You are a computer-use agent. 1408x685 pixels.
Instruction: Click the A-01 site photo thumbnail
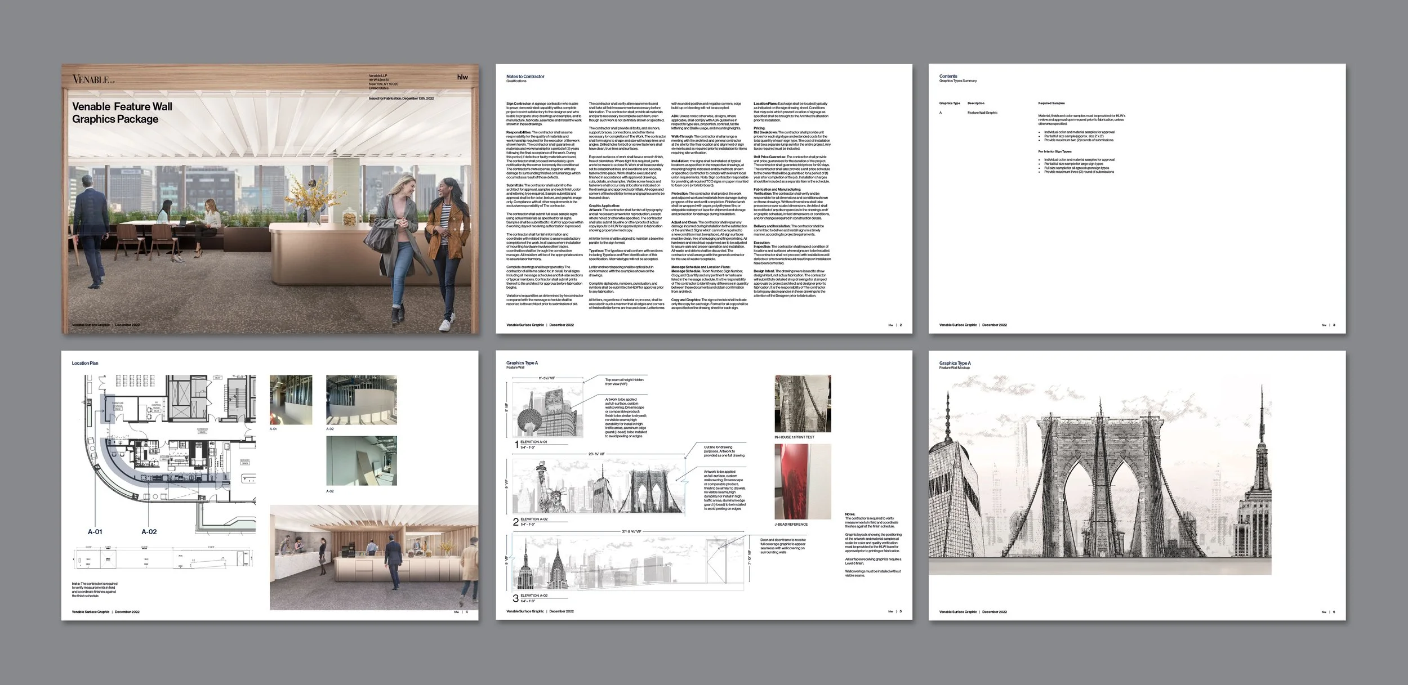[291, 400]
